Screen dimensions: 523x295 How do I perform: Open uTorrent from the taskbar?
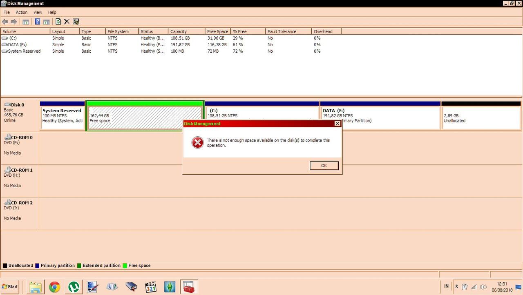73,286
